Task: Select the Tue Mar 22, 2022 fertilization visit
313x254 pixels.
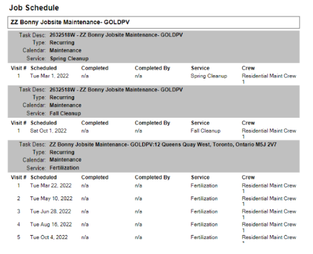Action: pos(50,185)
